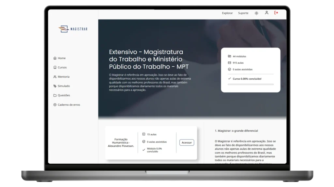Toggle light theme sun icon
Screen dimensions: 334x187
point(256,13)
